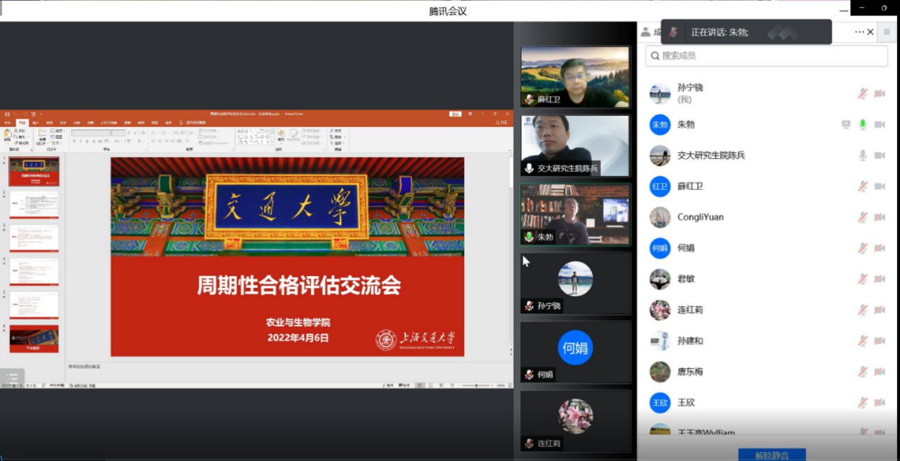Click 薛红卫's muted microphone icon
This screenshot has width=900, height=461.
pyautogui.click(x=863, y=186)
